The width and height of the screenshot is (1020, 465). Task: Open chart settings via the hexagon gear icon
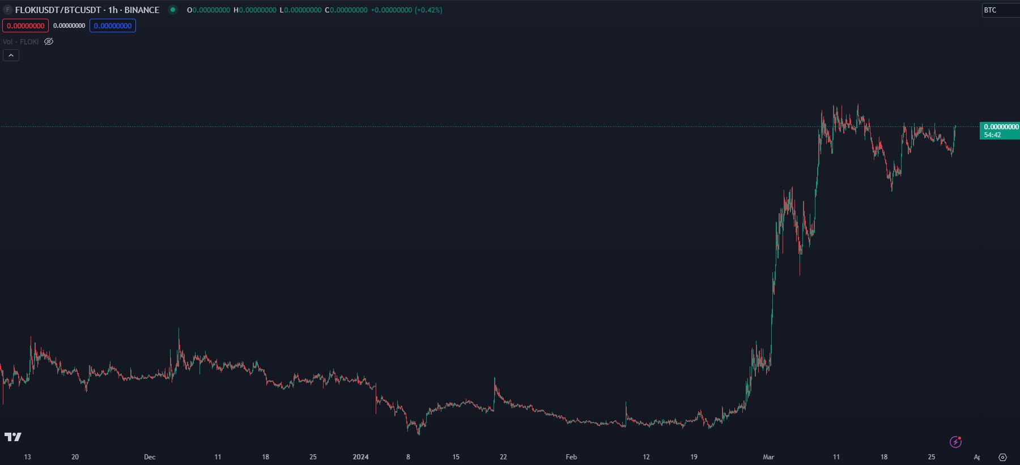[x=1002, y=457]
